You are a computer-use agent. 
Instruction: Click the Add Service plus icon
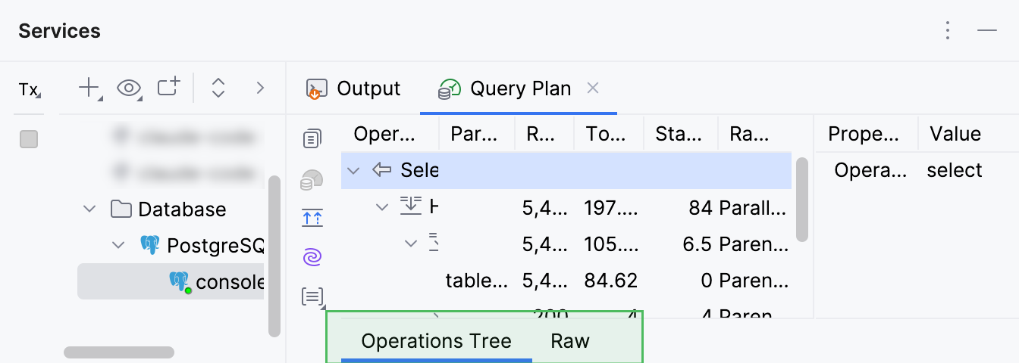[90, 88]
